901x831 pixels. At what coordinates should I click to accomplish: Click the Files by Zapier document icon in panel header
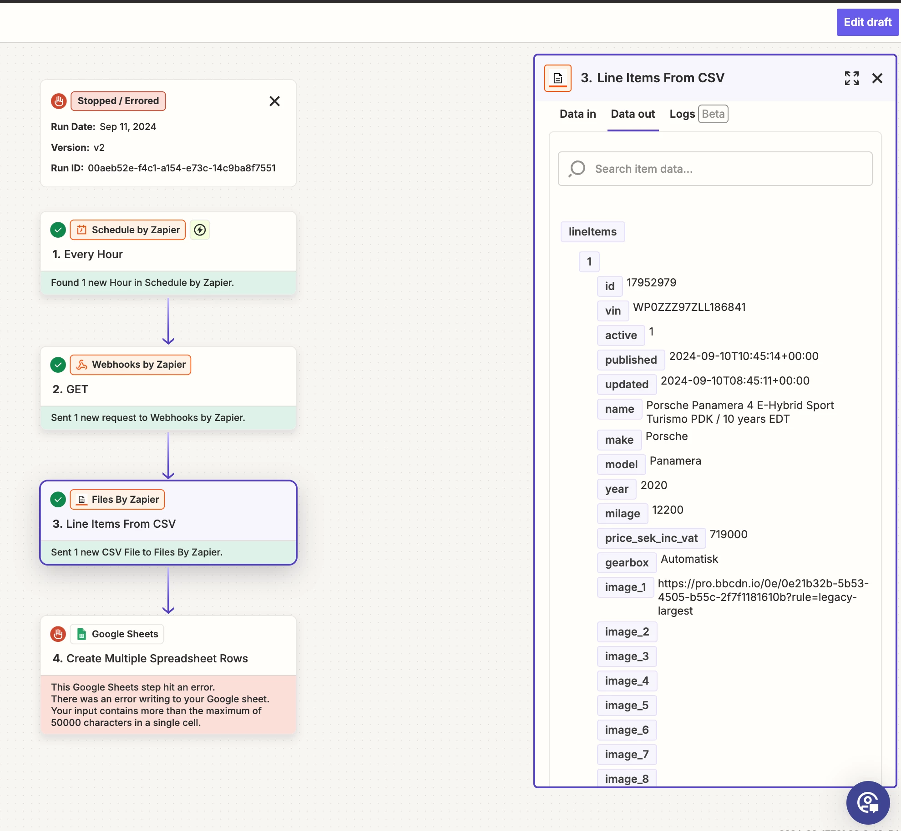tap(558, 78)
